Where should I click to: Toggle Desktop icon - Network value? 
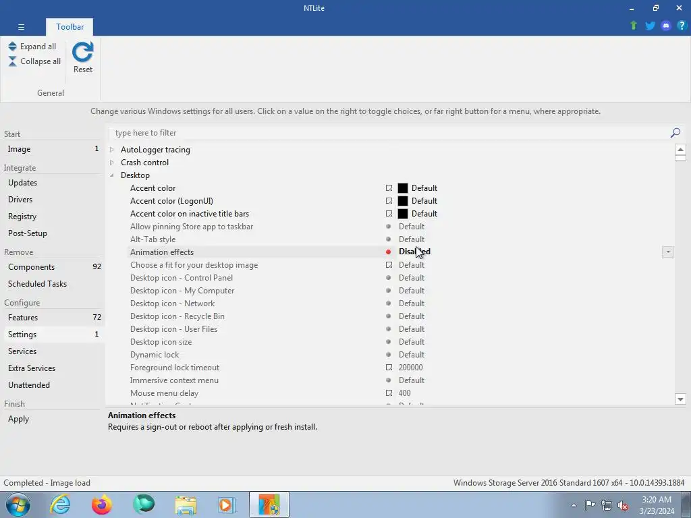click(412, 304)
